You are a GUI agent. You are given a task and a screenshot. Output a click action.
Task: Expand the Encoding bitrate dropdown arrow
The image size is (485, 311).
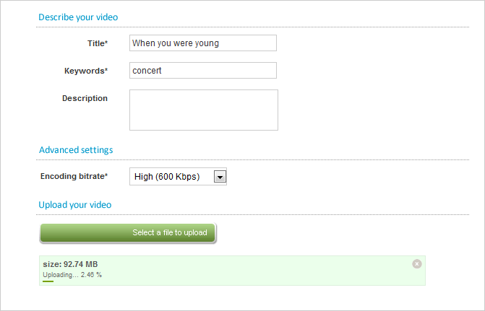[x=220, y=177]
